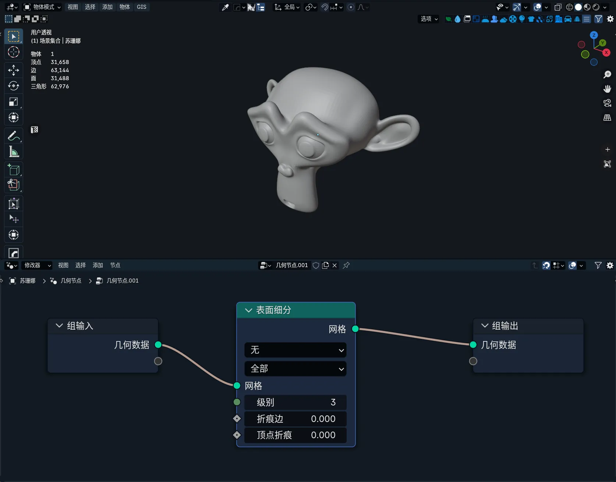Open 选项 options dropdown

coord(429,19)
